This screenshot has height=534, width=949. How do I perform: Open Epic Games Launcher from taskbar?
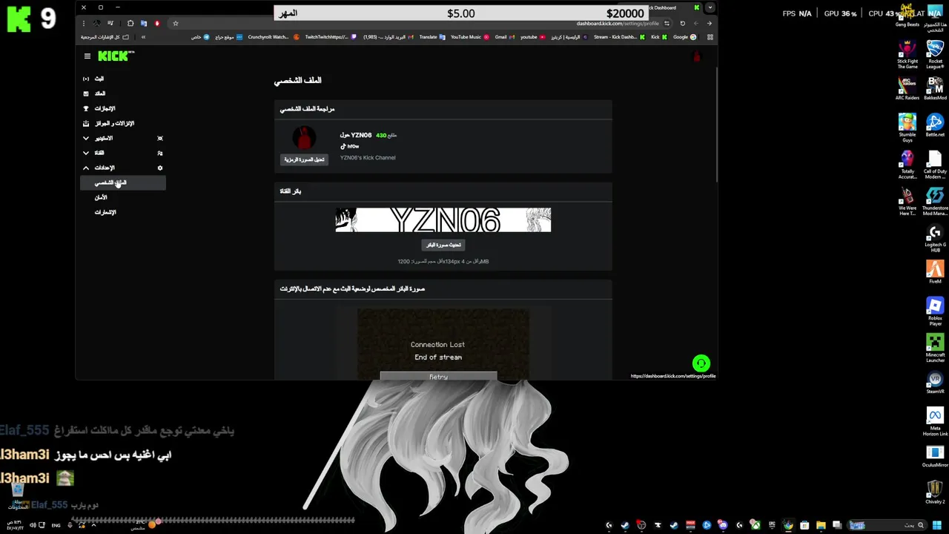(772, 525)
